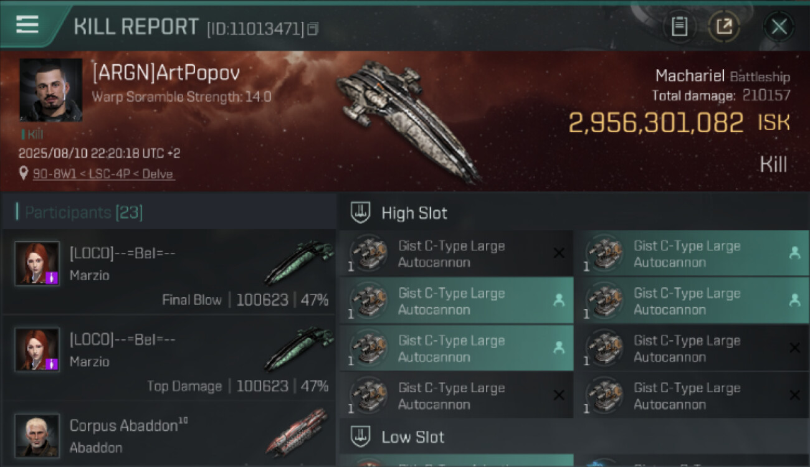The width and height of the screenshot is (810, 467).
Task: Click the top-right autocannon's person icon
Action: pos(794,253)
